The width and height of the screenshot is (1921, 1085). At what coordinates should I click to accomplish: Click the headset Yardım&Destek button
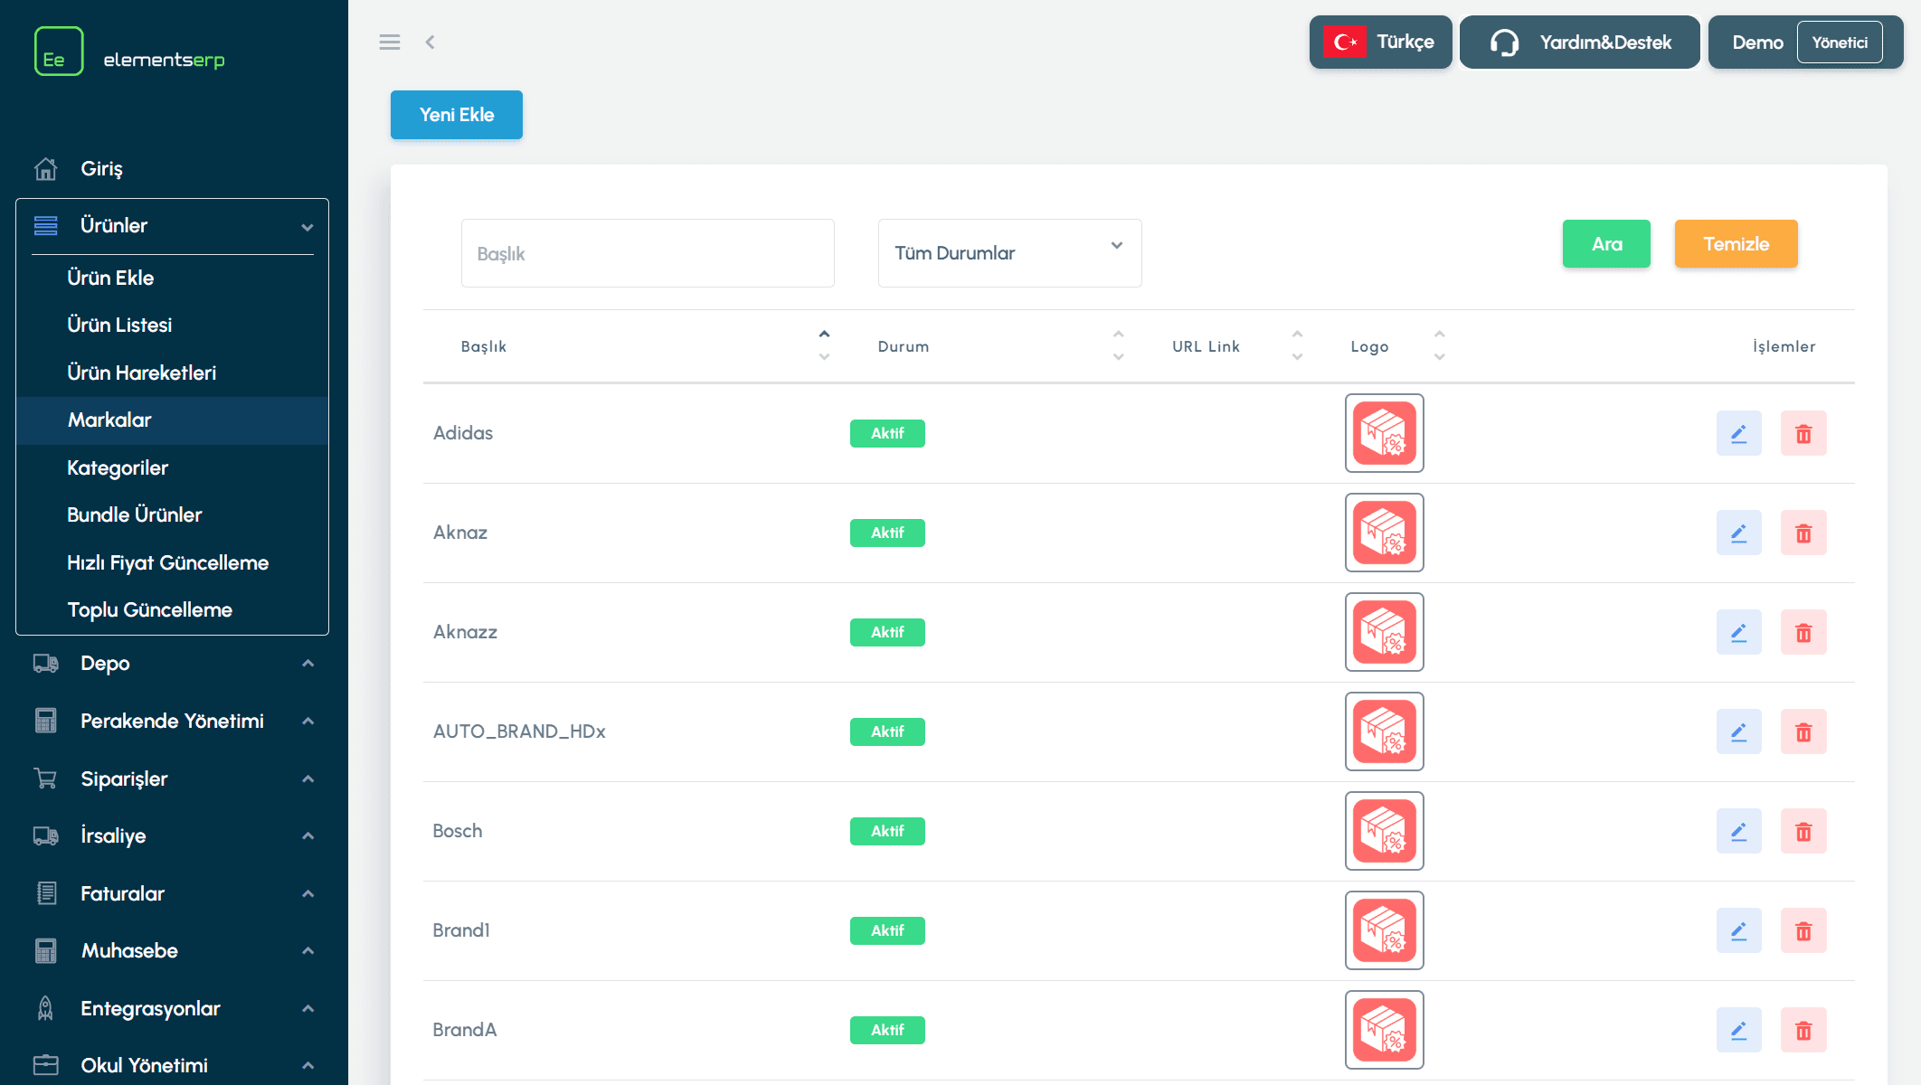(x=1579, y=42)
